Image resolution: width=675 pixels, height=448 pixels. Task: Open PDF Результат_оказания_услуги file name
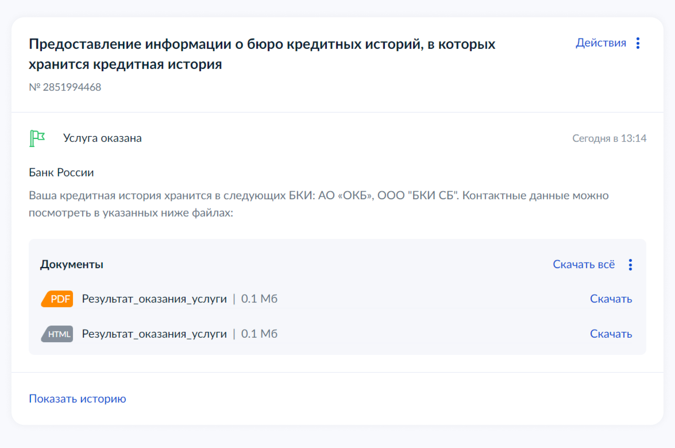[x=154, y=299]
